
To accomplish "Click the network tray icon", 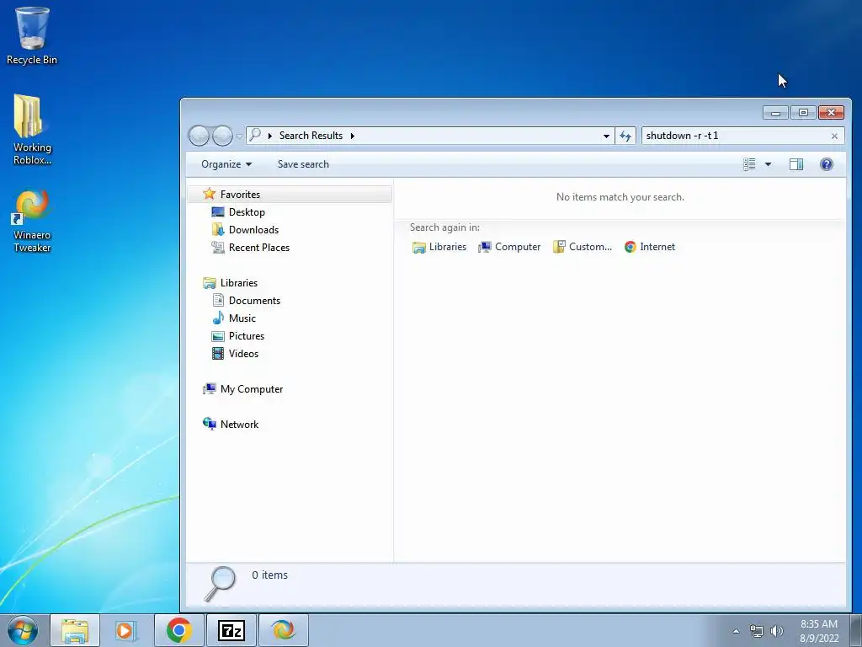I will click(757, 631).
